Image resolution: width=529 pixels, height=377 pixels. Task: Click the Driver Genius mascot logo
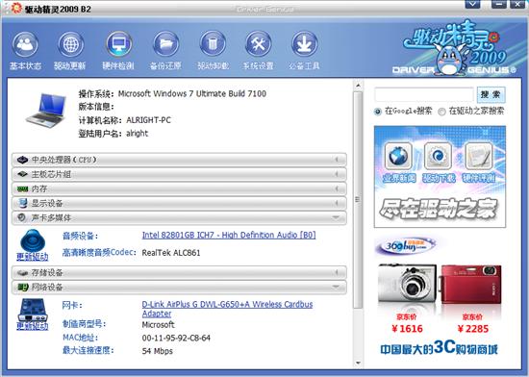tap(450, 60)
